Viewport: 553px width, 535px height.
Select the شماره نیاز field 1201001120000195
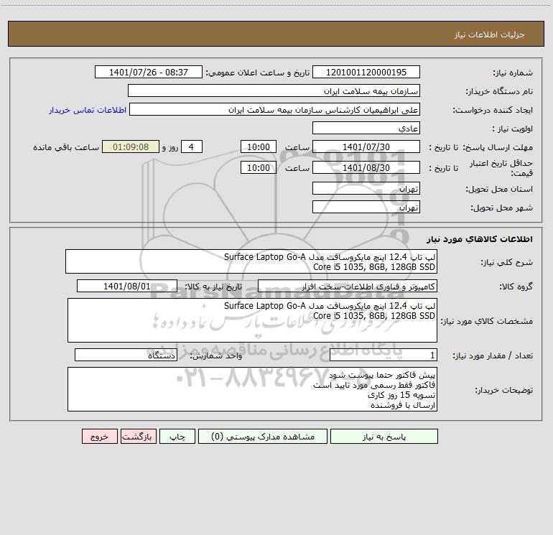tap(366, 72)
